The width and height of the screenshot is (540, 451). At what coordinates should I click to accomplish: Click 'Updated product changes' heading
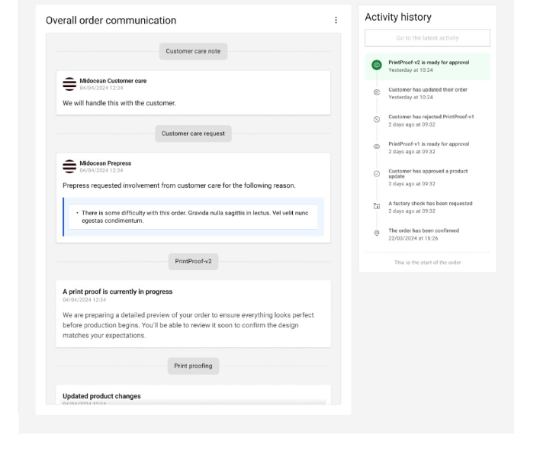click(x=101, y=396)
